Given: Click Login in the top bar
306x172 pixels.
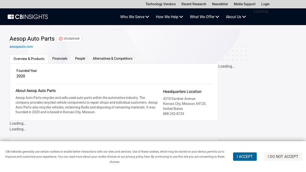Looking at the screenshot, I should [x=265, y=4].
